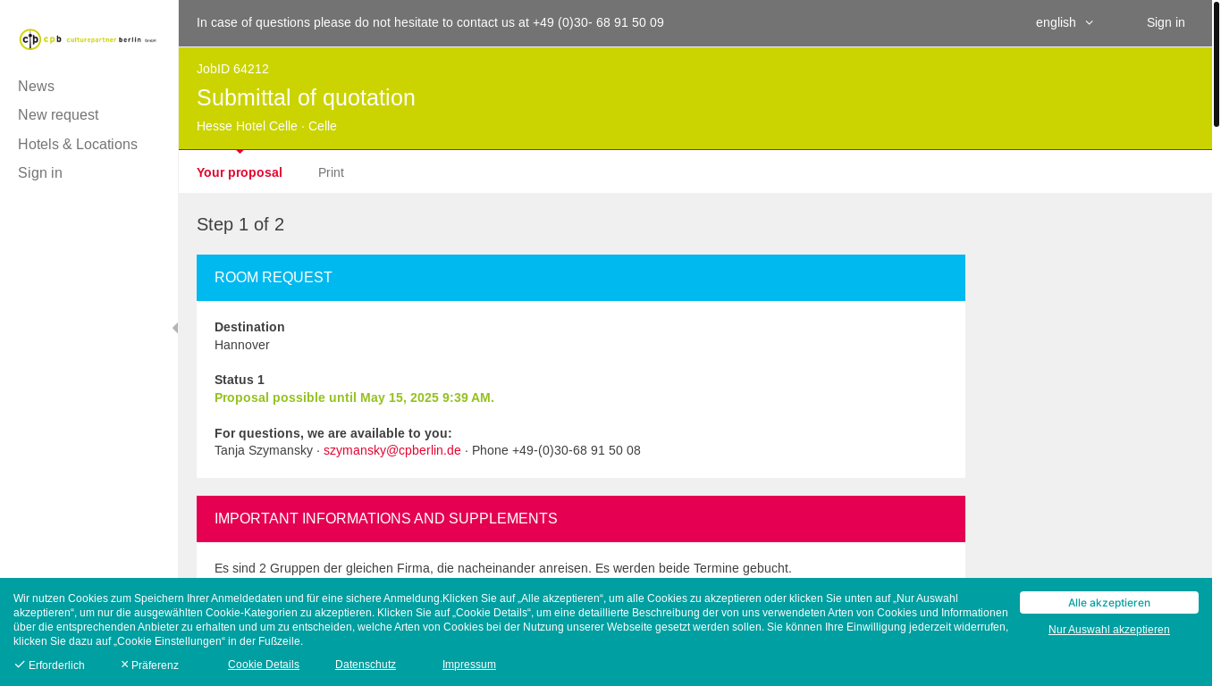Click the contact phone notice in top bar
This screenshot has width=1221, height=686.
click(x=430, y=22)
